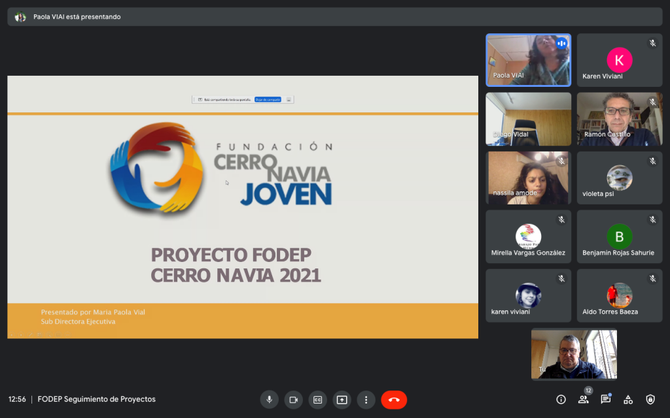Open the chat messages panel icon
670x418 pixels.
click(605, 400)
